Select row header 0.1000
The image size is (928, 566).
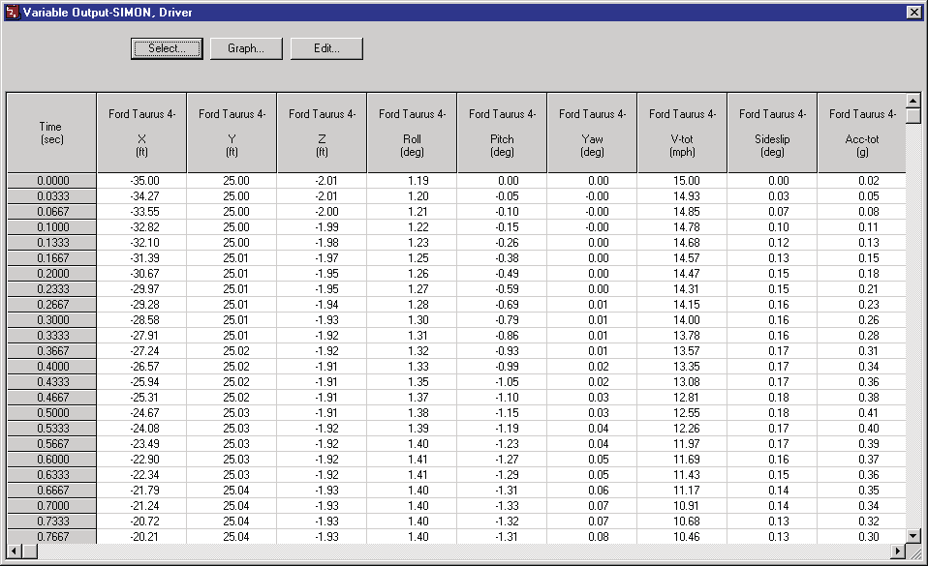click(51, 227)
